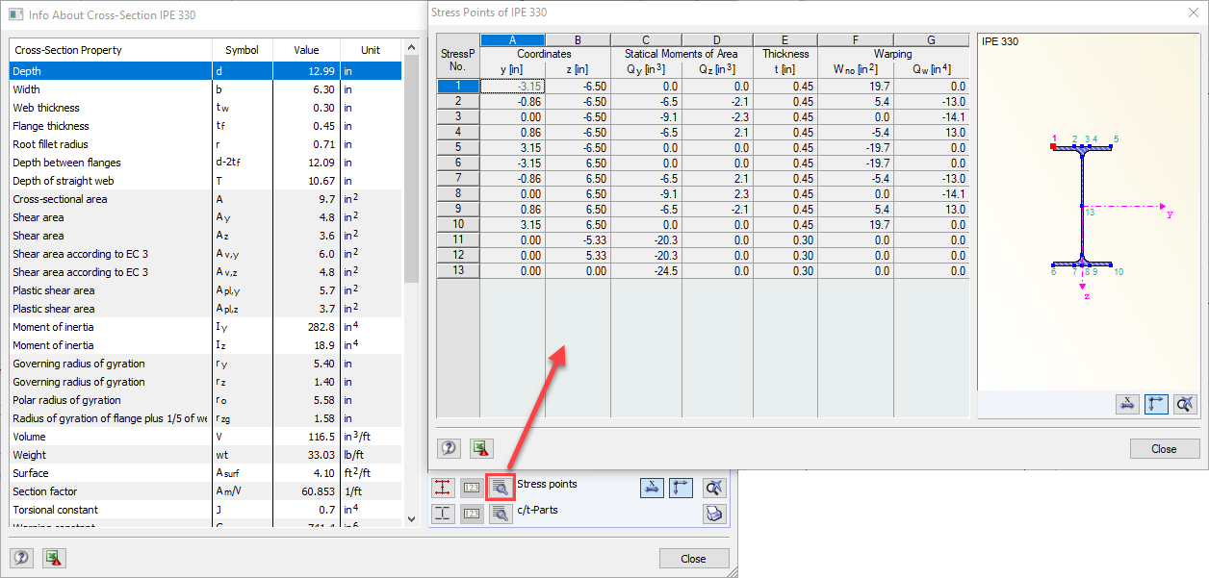The height and width of the screenshot is (578, 1209).
Task: Select the Depth property row
Action: [x=96, y=70]
